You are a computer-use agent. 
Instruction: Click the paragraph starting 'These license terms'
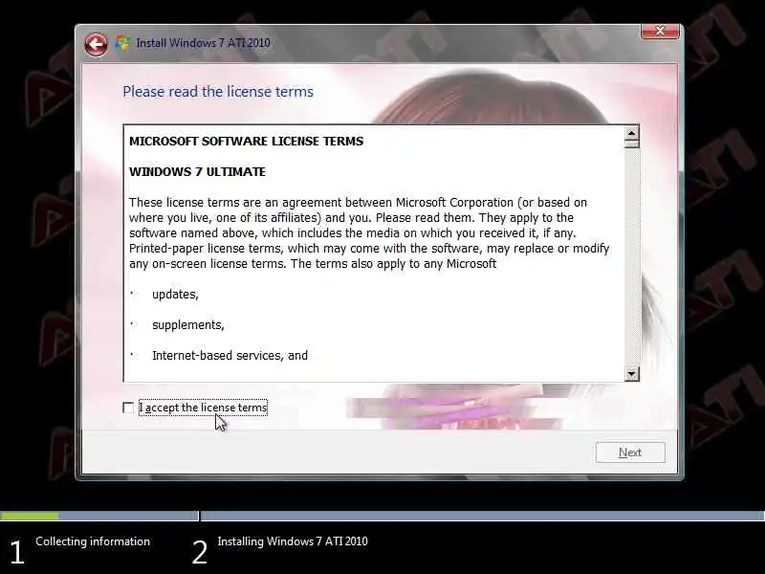369,232
